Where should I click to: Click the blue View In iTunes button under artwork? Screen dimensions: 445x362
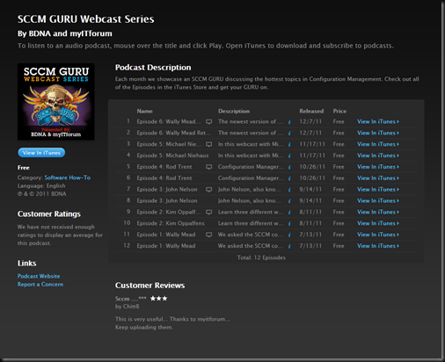(41, 153)
